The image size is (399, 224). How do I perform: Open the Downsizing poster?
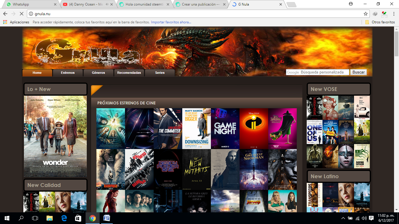(x=197, y=129)
